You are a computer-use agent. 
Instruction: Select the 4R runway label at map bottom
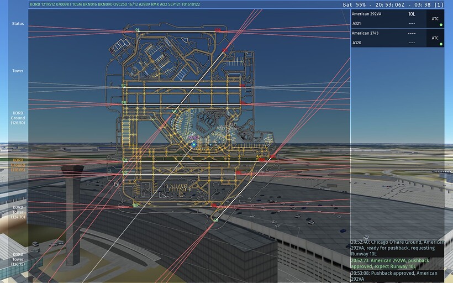215,220
